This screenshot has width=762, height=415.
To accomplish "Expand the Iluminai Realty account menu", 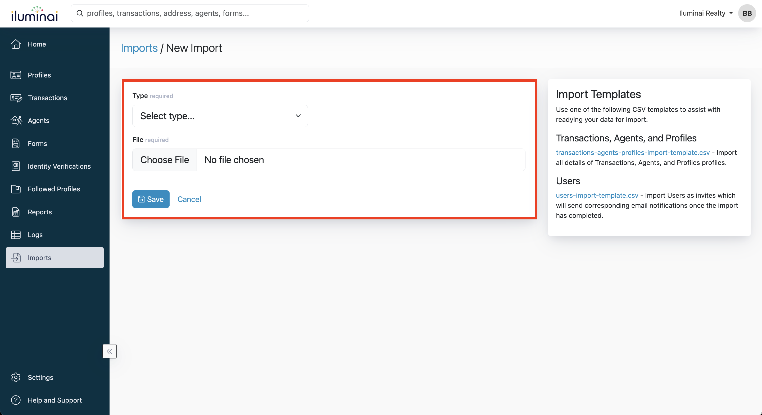I will tap(706, 13).
